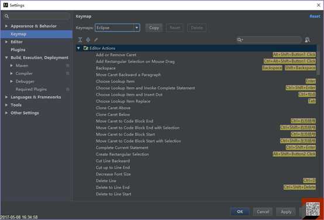Select Move Caret to Code Block Start

(125, 134)
